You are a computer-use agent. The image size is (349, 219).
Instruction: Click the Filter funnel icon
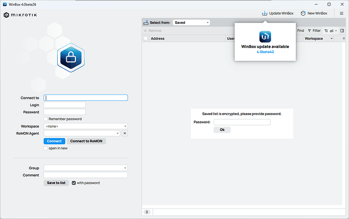pyautogui.click(x=309, y=31)
